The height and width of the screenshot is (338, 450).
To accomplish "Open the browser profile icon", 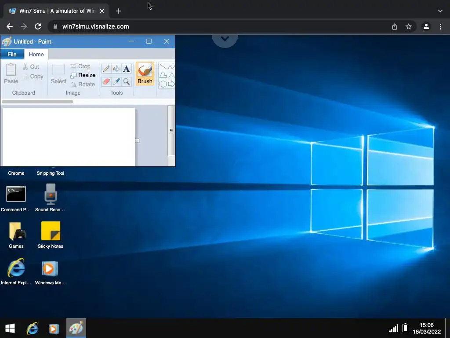I will (x=426, y=26).
